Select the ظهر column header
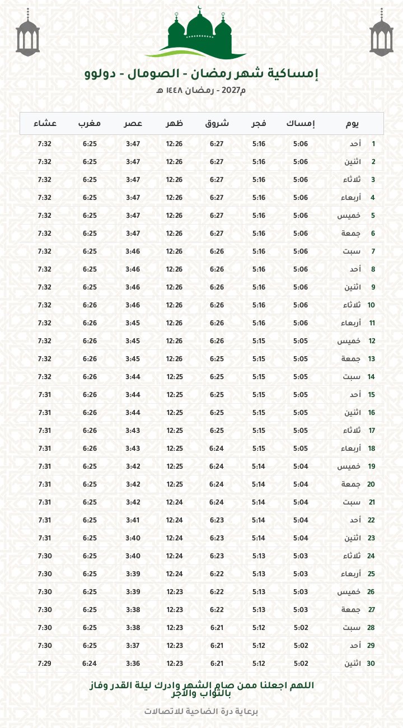Viewport: 403px width, 728px height. tap(174, 123)
